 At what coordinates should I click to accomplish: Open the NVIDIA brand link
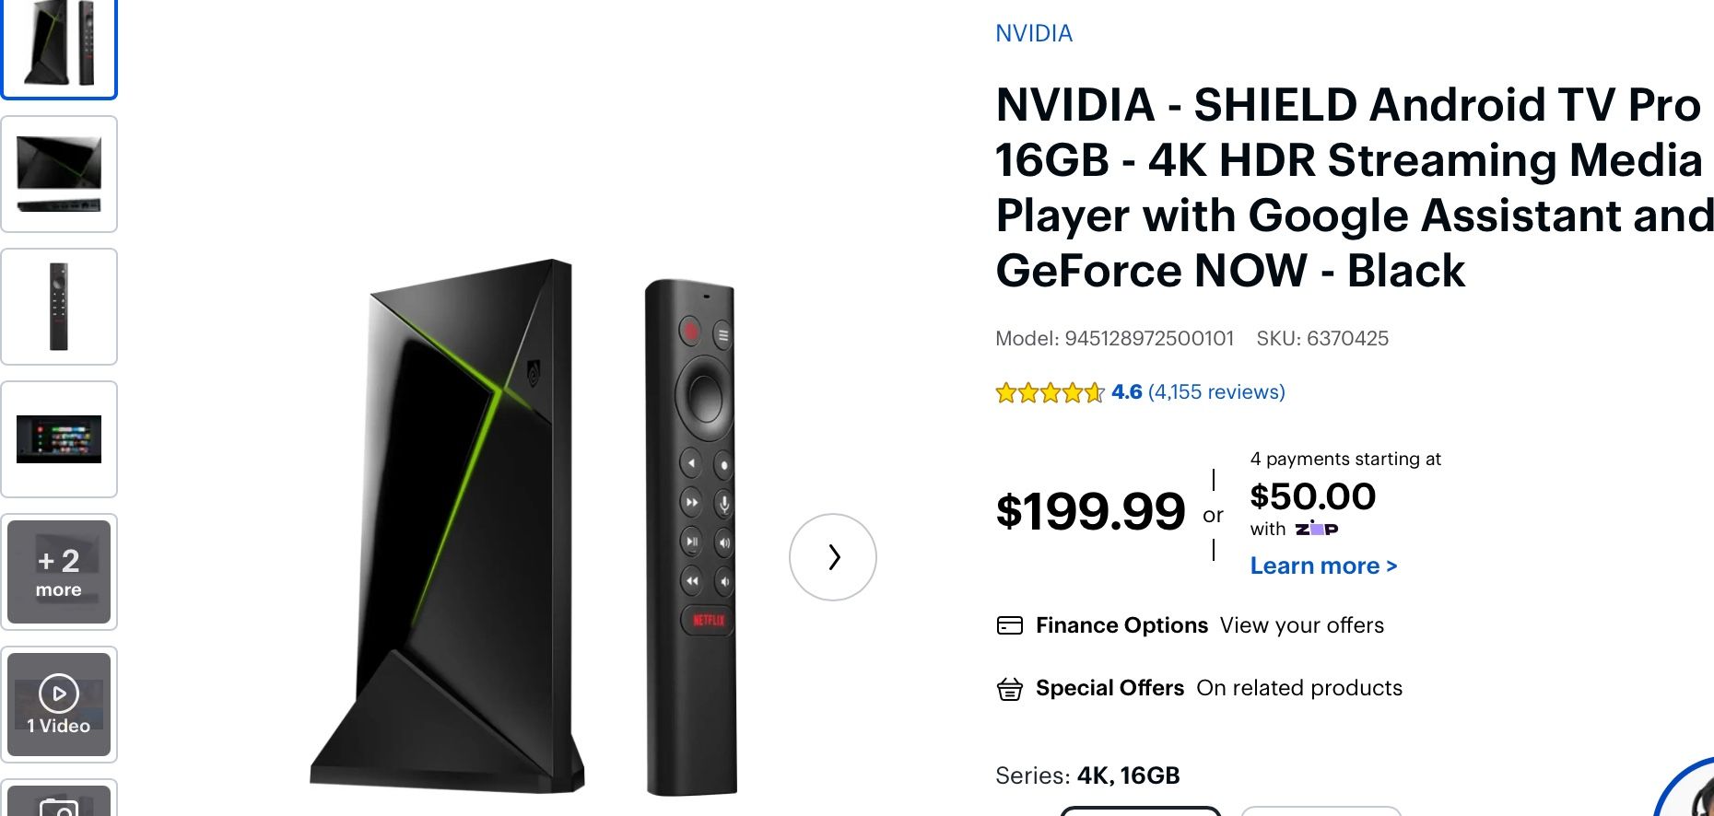(1034, 34)
